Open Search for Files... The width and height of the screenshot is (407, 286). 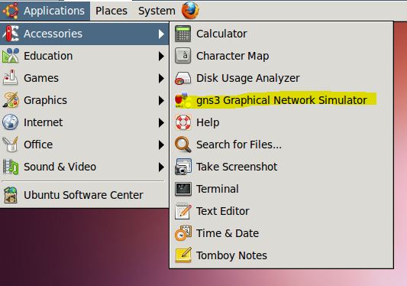coord(281,145)
